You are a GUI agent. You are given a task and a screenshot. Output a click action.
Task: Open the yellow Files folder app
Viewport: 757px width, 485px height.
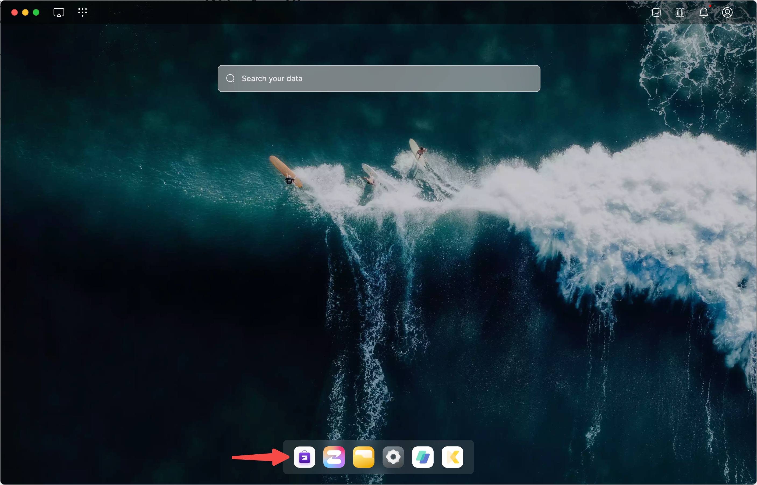click(364, 457)
